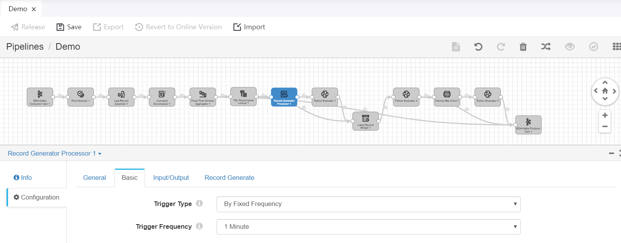Click the grid stage library icon

tap(616, 47)
